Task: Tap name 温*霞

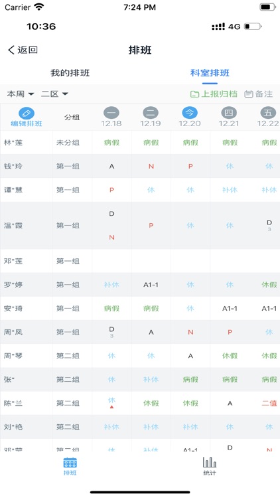Action: 13,226
